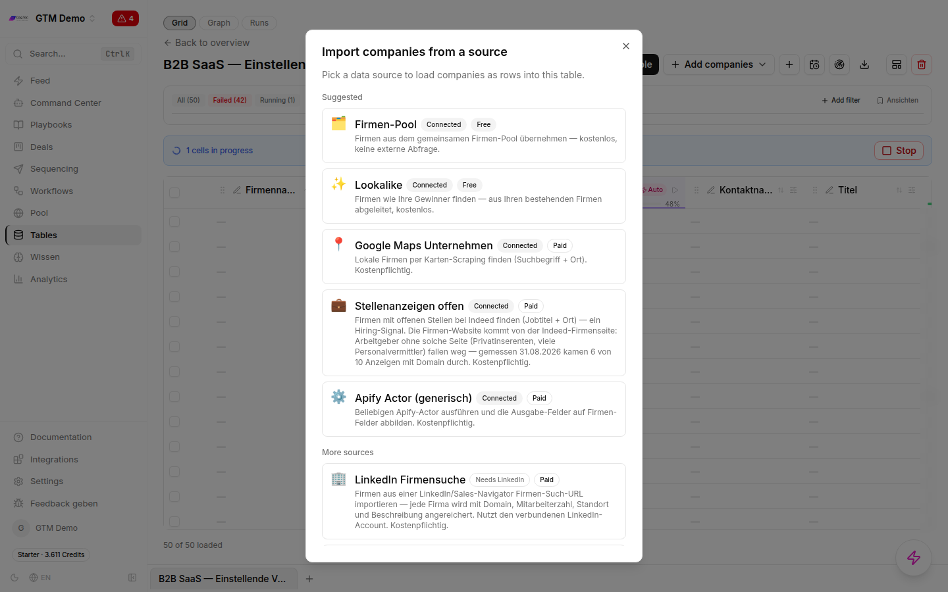Open Settings from the sidebar
948x592 pixels.
tap(73, 481)
